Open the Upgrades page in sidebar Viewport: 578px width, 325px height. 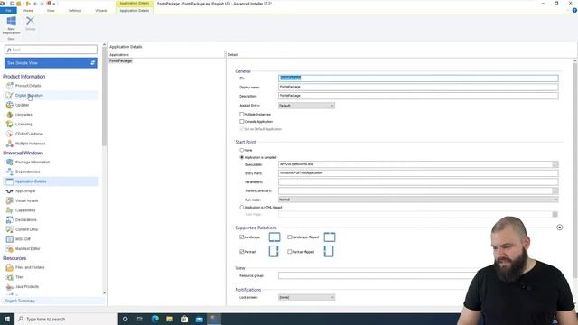coord(23,115)
